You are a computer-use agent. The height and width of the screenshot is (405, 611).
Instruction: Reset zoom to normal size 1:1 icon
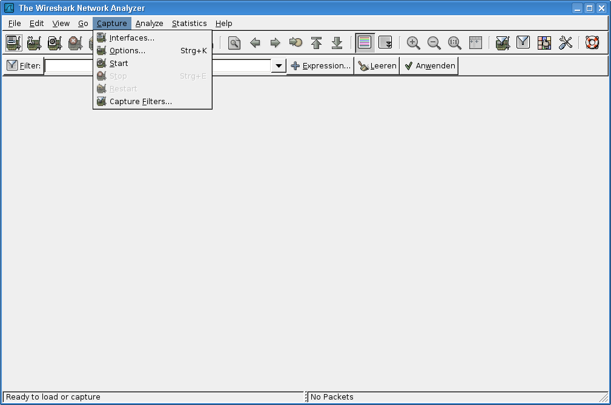(x=455, y=43)
